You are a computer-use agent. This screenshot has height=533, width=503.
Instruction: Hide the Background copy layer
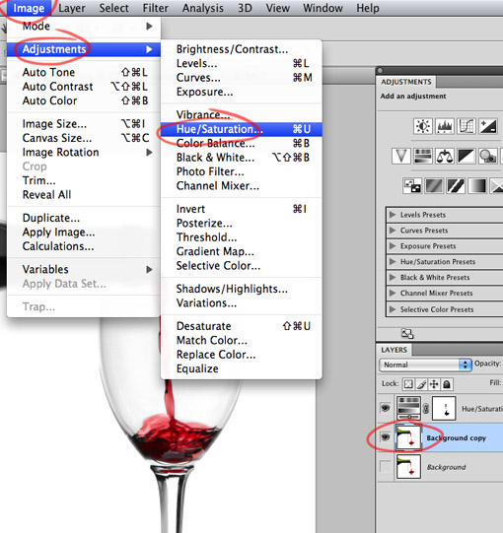(386, 437)
